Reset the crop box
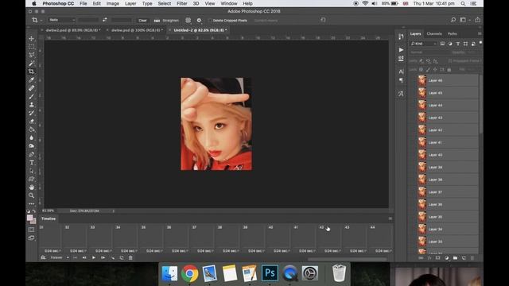 pos(323,20)
